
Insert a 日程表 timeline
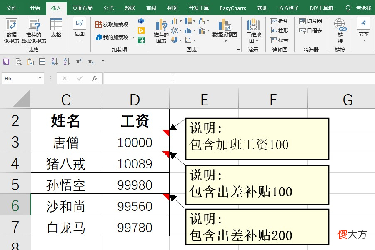click(310, 30)
